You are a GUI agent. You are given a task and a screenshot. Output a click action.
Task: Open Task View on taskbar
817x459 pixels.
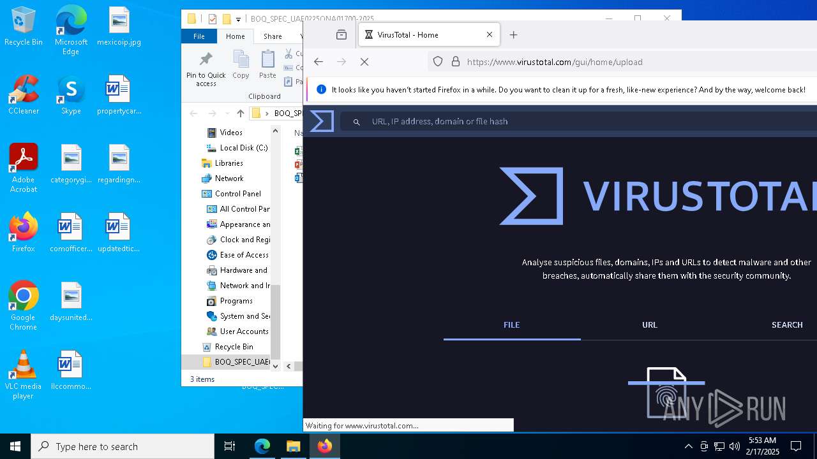click(230, 446)
